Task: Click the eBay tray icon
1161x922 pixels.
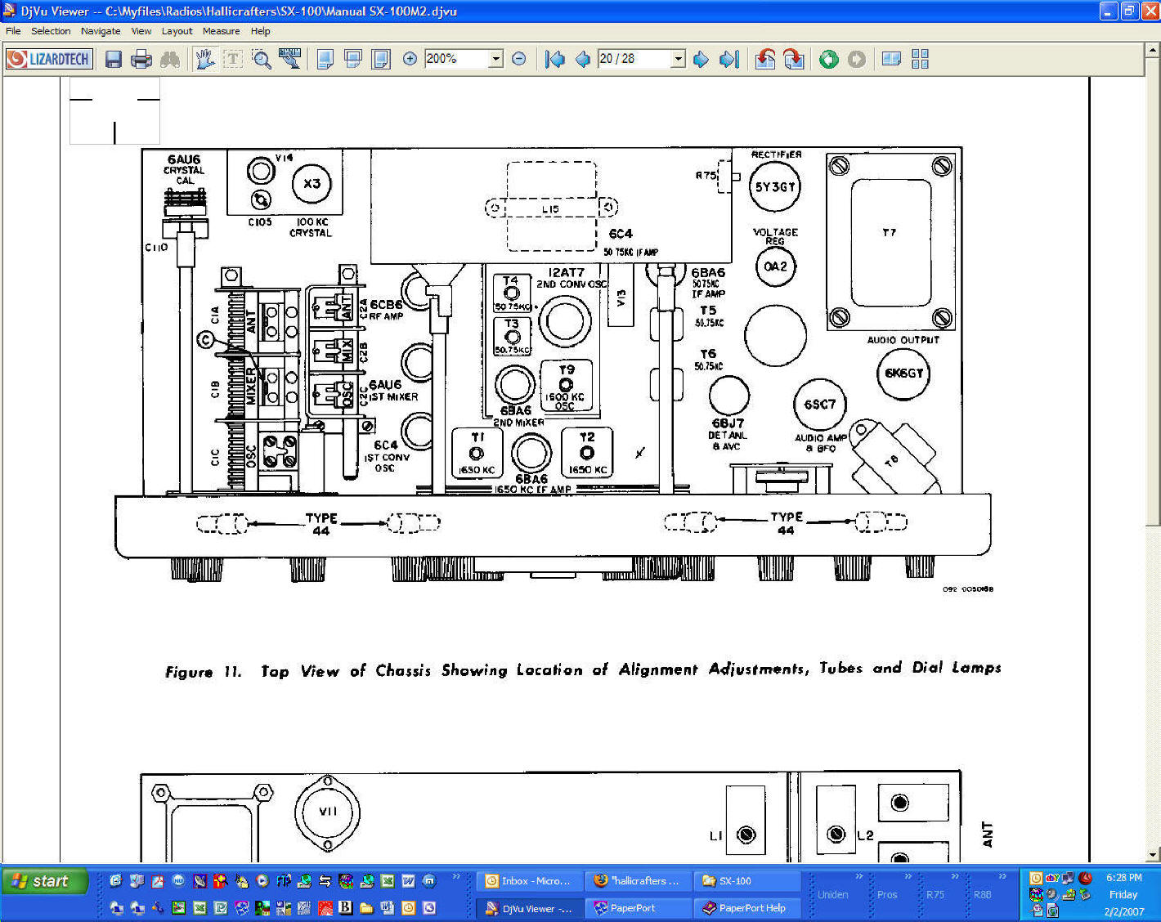Action: [x=1052, y=878]
